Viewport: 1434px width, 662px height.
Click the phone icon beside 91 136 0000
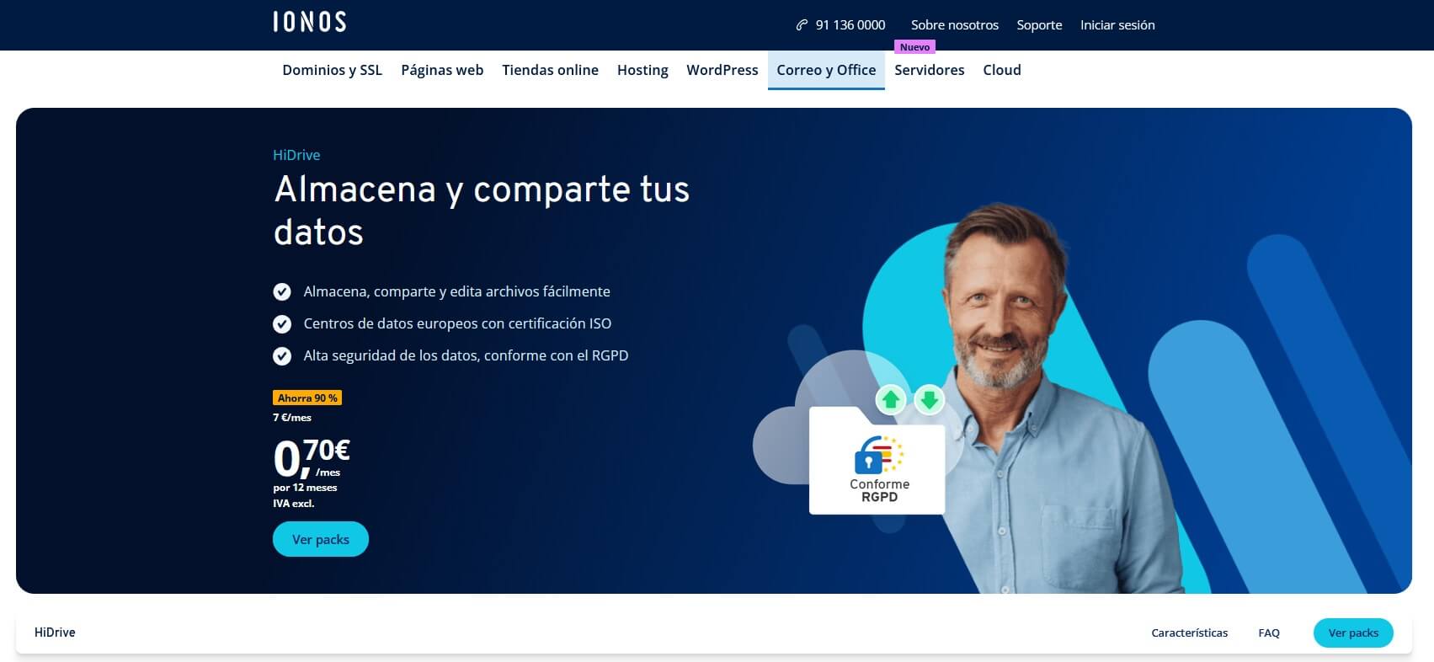[x=802, y=25]
